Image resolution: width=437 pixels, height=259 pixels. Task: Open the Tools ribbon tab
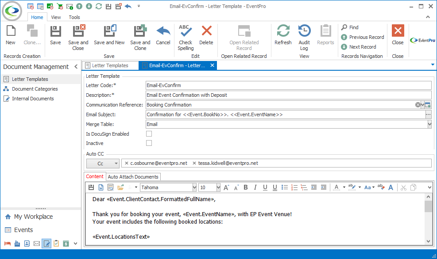74,17
